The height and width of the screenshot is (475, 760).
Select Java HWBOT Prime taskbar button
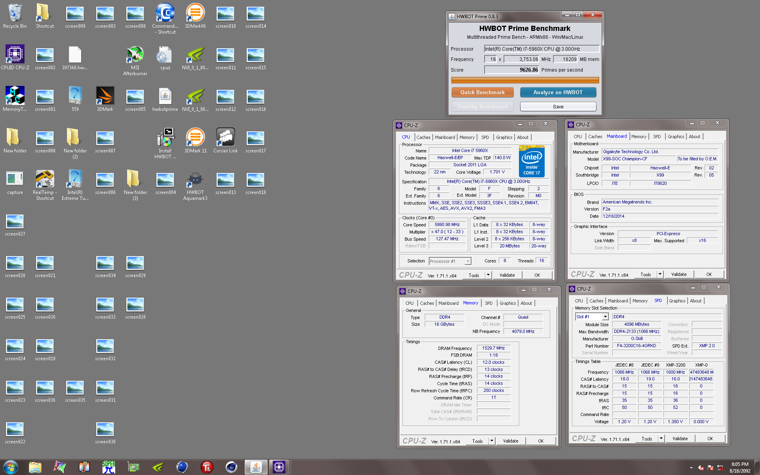(256, 467)
